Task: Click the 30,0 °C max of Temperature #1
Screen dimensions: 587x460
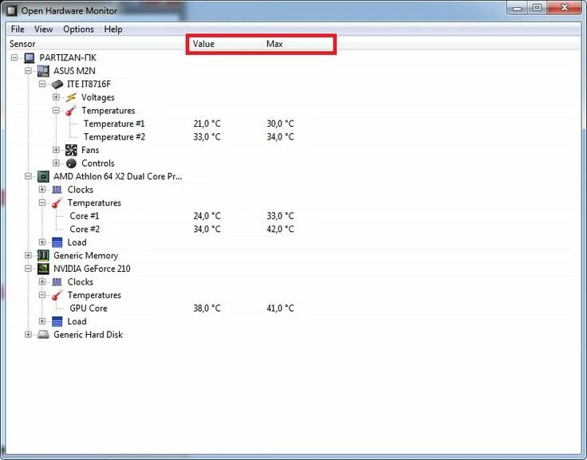Action: click(281, 124)
